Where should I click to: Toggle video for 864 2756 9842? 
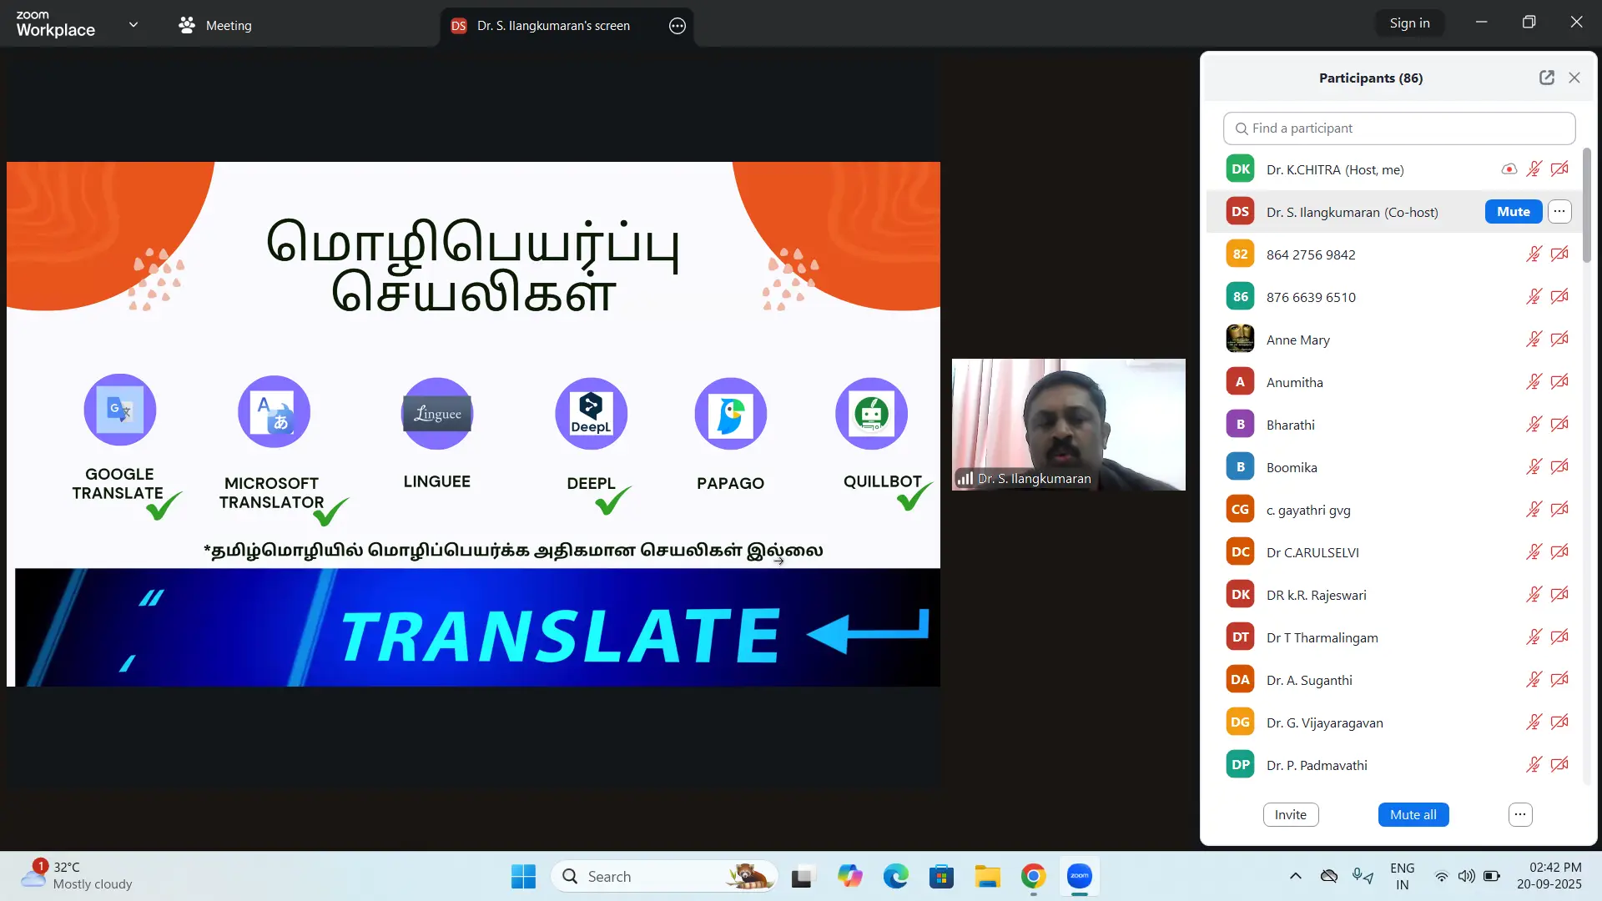1559,254
